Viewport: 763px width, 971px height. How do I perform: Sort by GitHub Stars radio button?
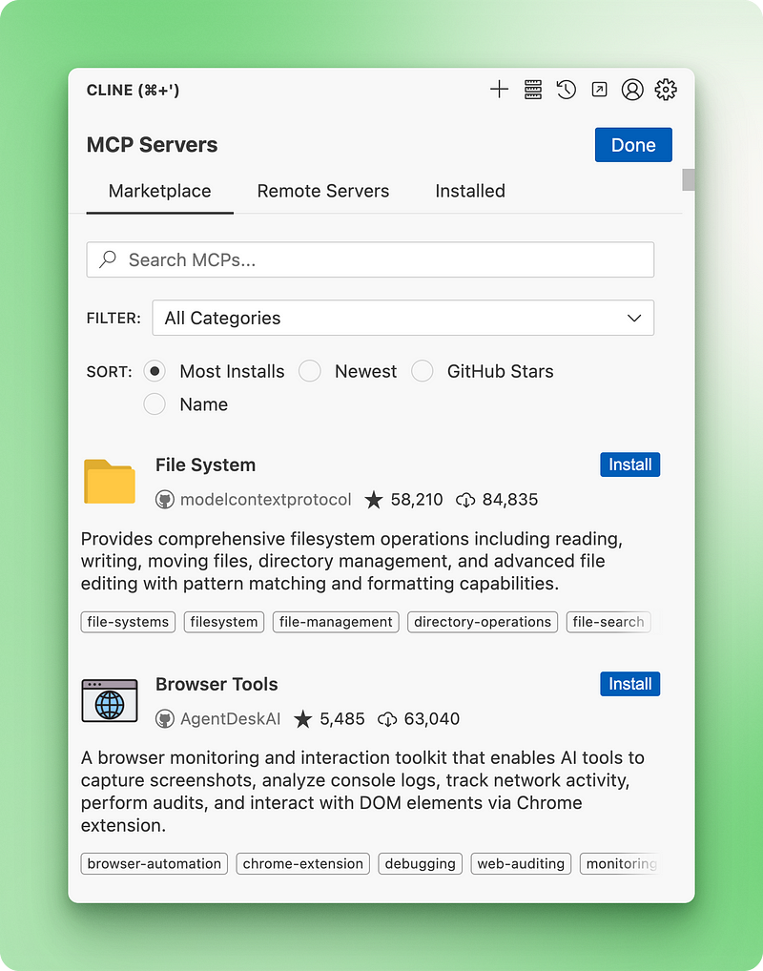click(x=423, y=371)
